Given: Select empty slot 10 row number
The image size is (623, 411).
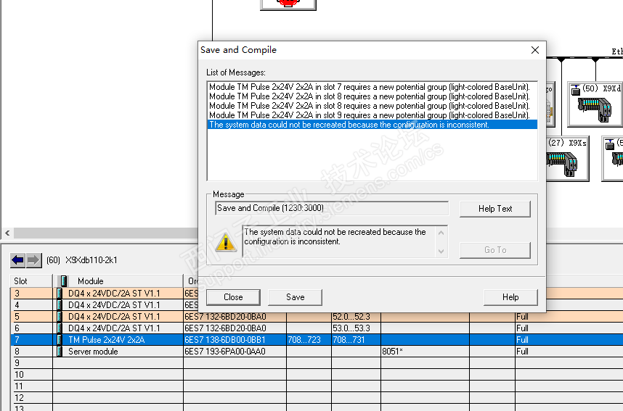Looking at the screenshot, I should 19,374.
